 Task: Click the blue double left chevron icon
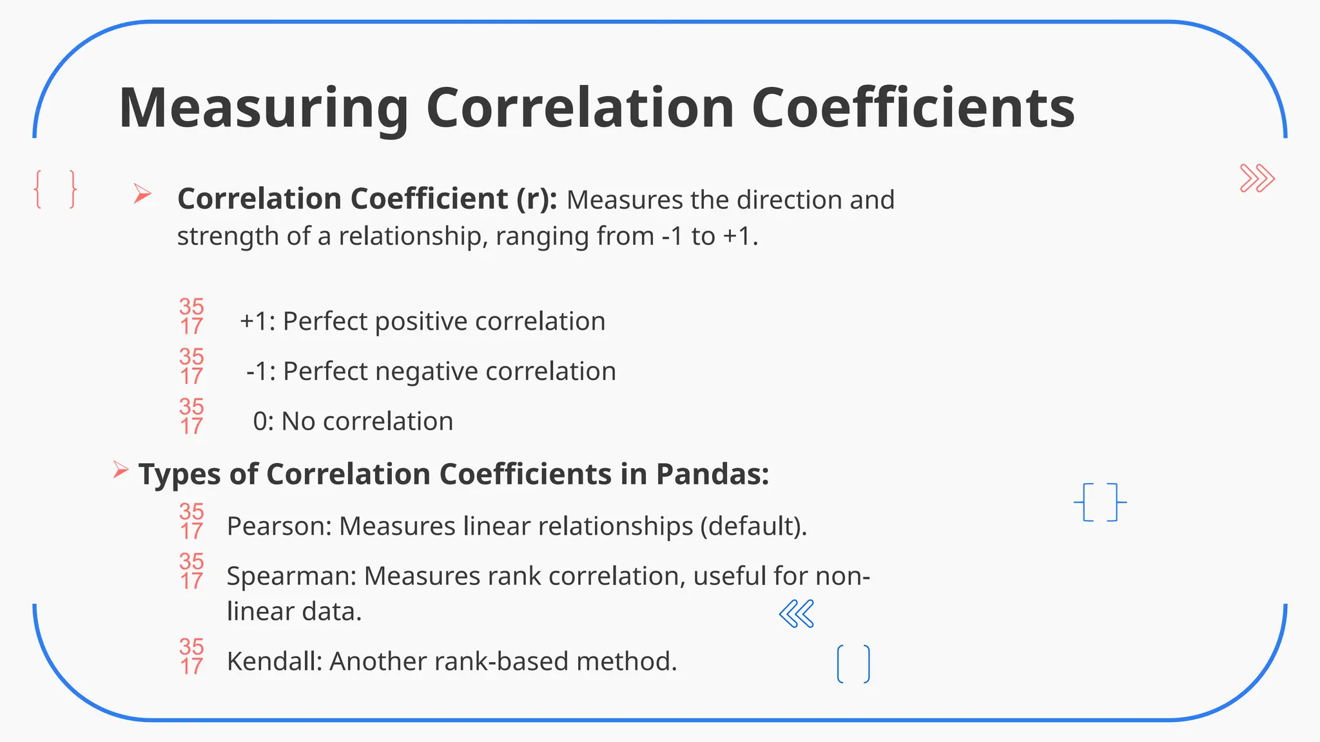point(797,613)
